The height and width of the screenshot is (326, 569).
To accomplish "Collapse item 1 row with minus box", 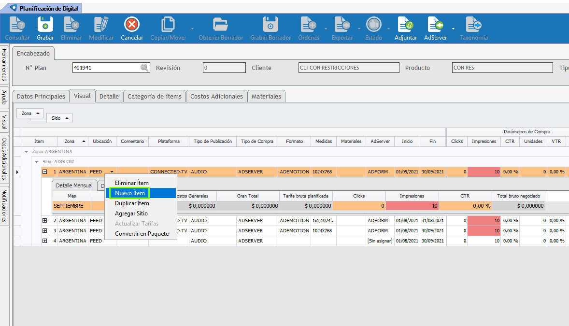I will tap(44, 171).
